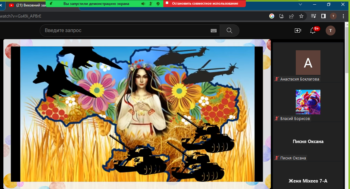The image size is (350, 189).
Task: Open the Chrome profile avatar in the toolbar
Action: pos(333,16)
